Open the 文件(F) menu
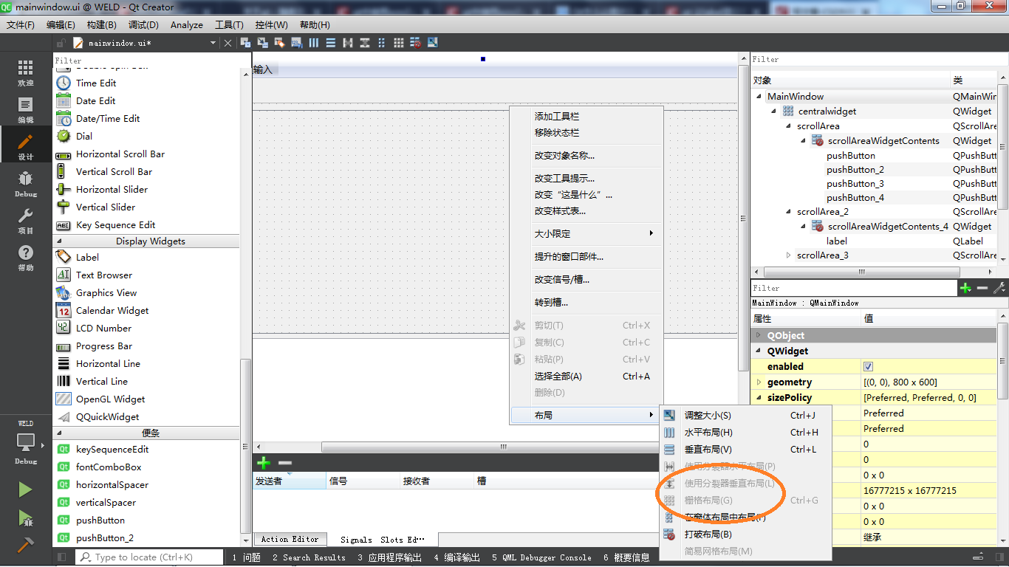1009x567 pixels. pyautogui.click(x=21, y=24)
